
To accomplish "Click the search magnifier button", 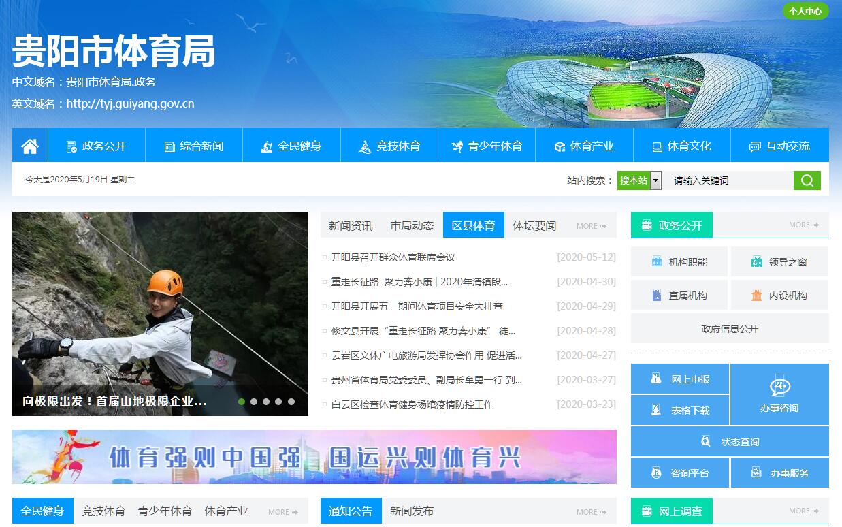I will 807,180.
